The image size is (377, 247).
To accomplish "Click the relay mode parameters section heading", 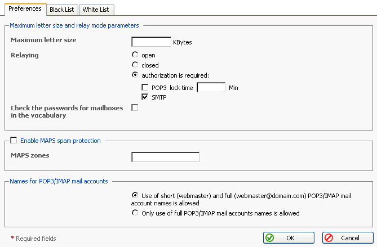I will point(74,25).
